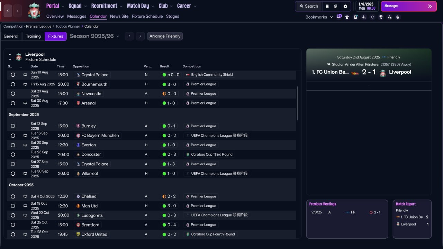Open settings with the gear icon

(x=345, y=6)
